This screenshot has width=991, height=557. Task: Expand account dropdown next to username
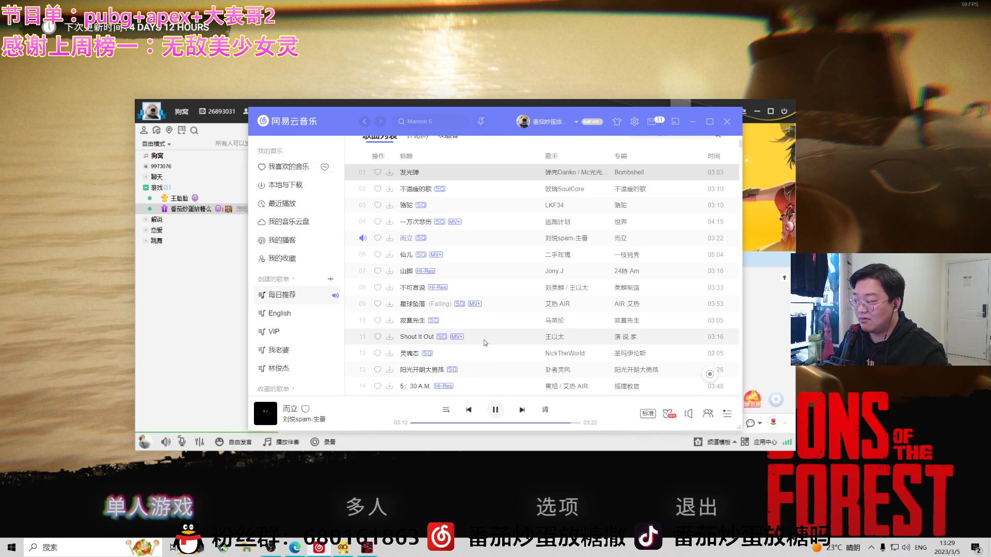(x=576, y=122)
